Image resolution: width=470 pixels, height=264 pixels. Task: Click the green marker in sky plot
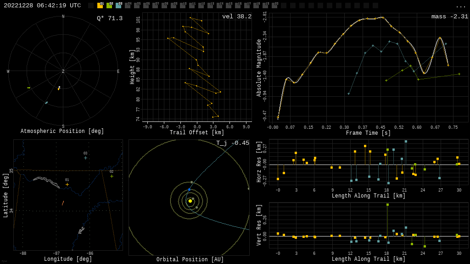[29, 88]
